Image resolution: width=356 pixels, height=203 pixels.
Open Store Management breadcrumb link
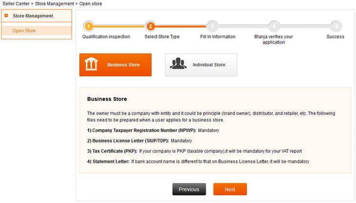coord(54,3)
